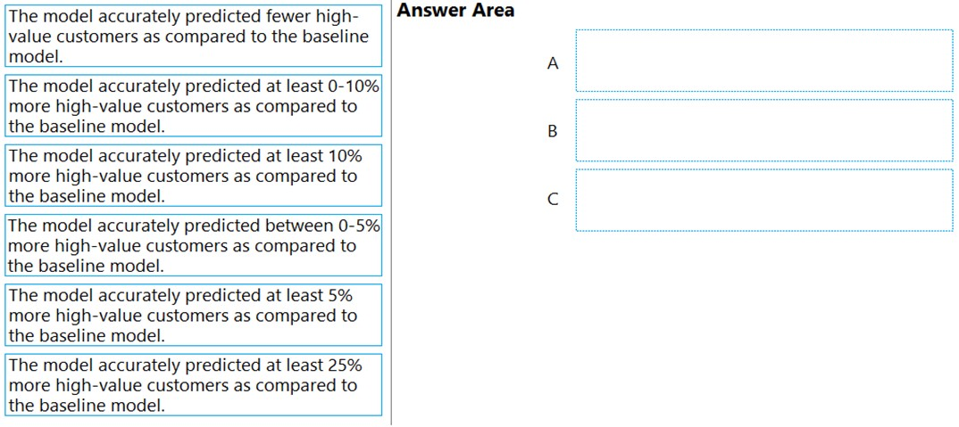Screen dimensions: 959x427
Task: Select the "at least 5% more" statement
Action: (x=194, y=315)
